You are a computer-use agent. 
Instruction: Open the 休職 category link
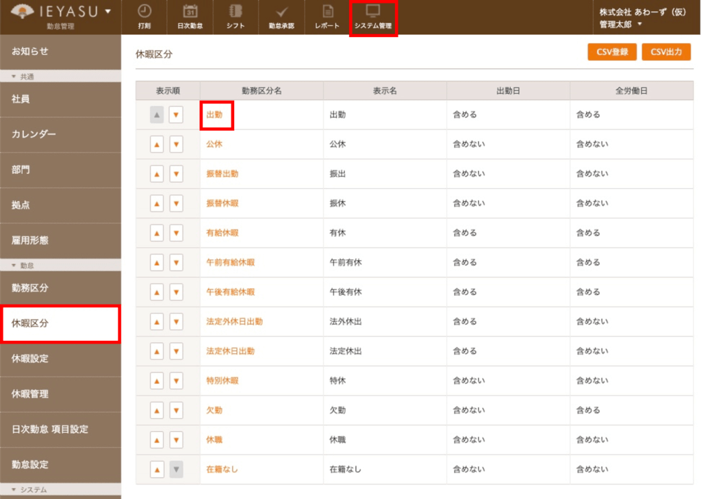pos(214,439)
